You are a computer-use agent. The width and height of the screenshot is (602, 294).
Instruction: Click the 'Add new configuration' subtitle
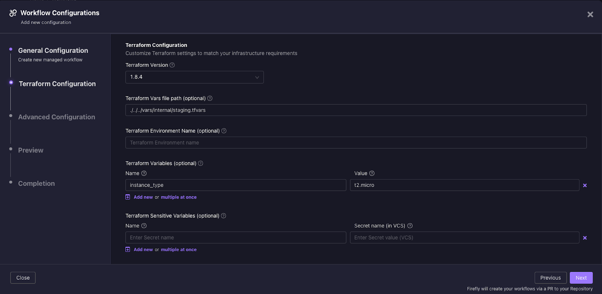pyautogui.click(x=46, y=23)
